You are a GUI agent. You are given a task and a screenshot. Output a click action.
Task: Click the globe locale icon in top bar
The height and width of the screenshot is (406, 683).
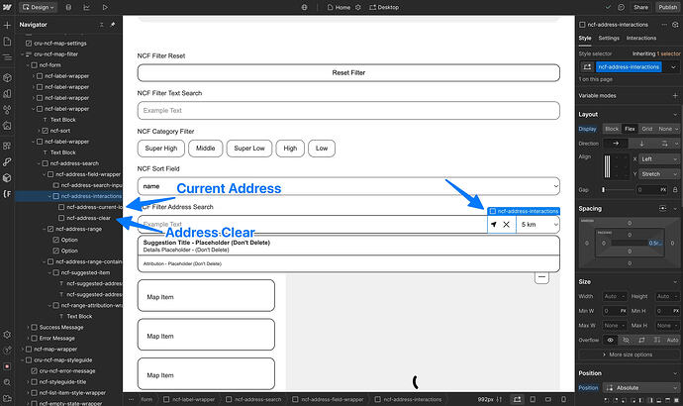click(x=305, y=7)
